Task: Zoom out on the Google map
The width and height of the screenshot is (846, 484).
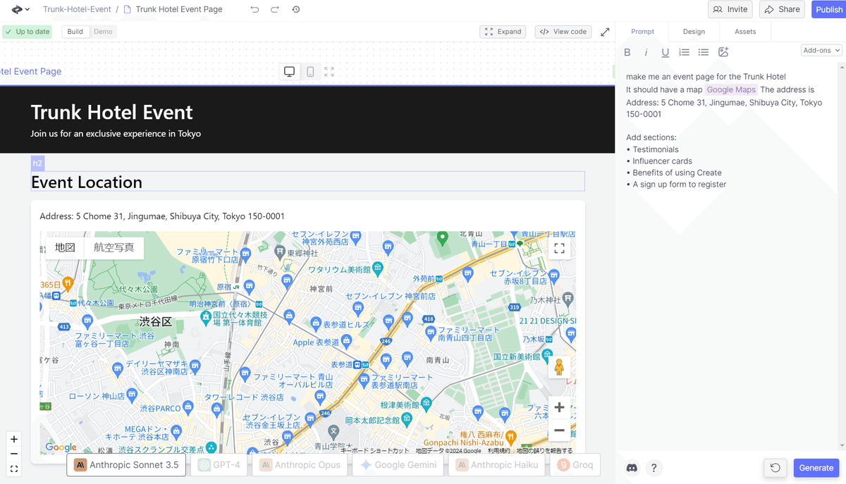Action: [559, 430]
